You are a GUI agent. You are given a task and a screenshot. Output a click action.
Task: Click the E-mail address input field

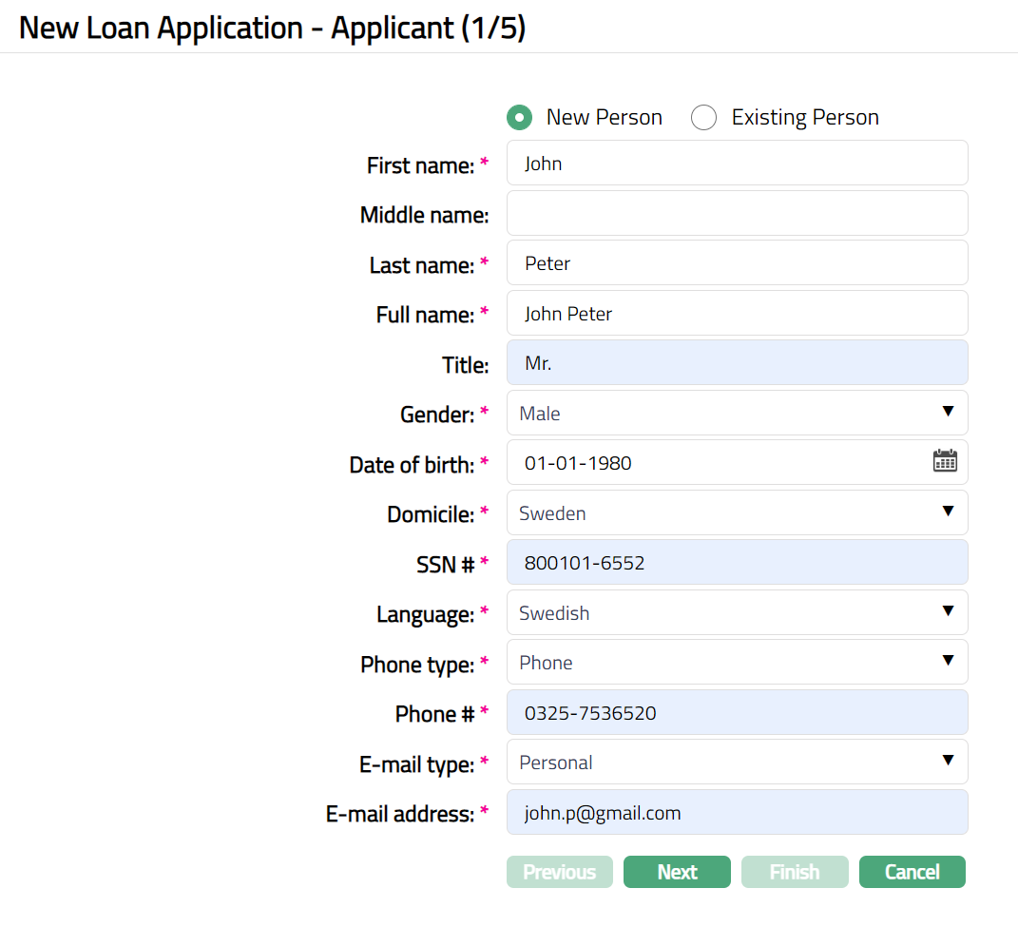tap(737, 812)
